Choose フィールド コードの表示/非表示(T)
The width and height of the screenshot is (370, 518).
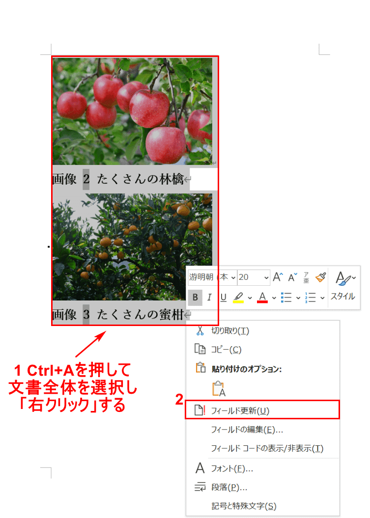click(263, 448)
